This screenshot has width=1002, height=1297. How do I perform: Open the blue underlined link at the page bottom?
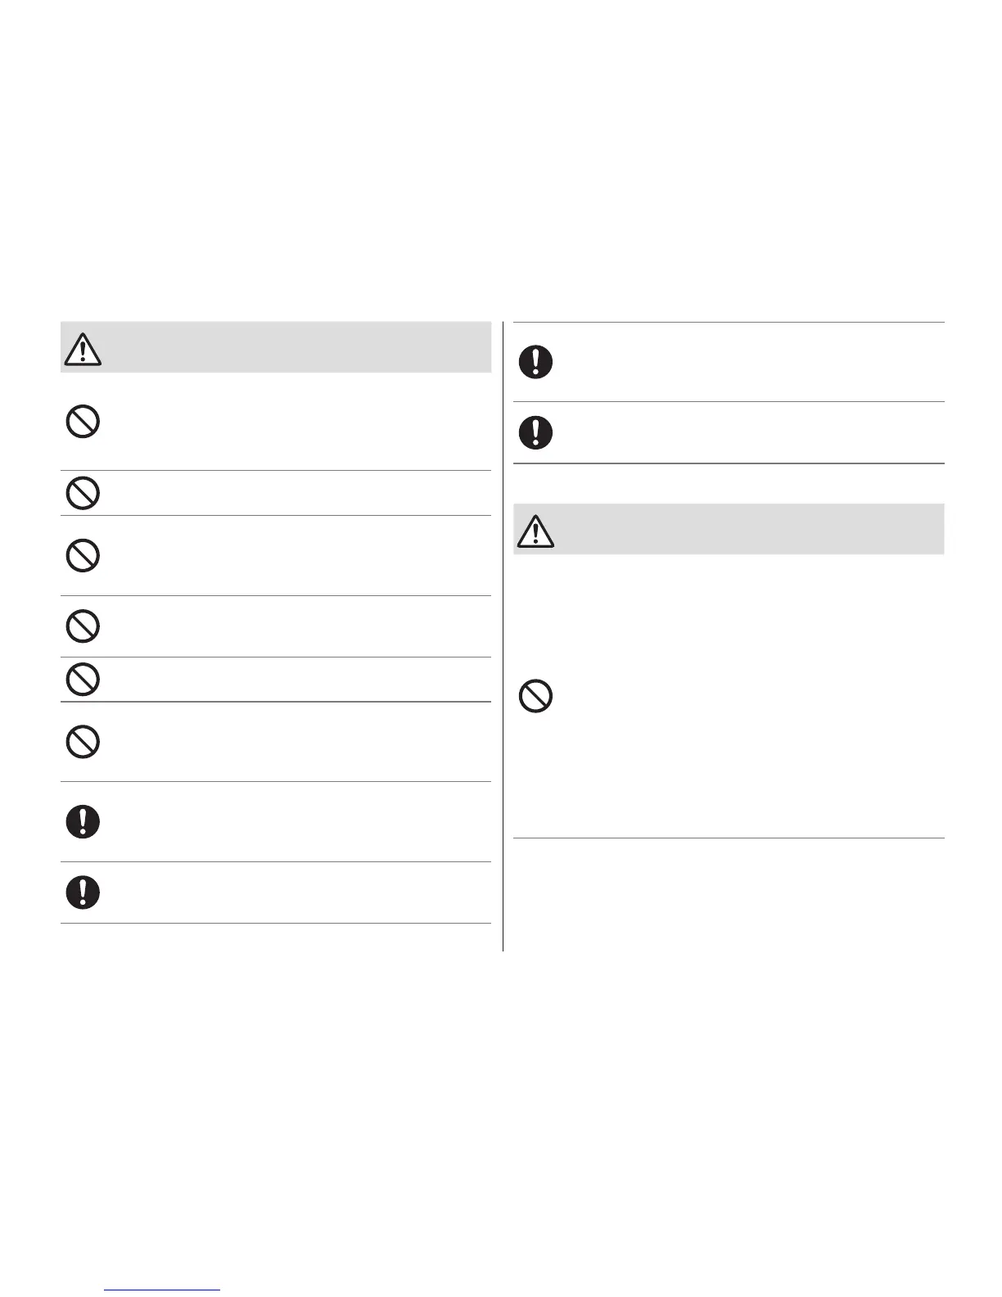coord(163,1290)
